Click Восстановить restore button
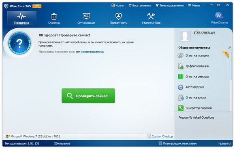Image resolution: width=235 pixels, height=149 pixels. (140, 6)
